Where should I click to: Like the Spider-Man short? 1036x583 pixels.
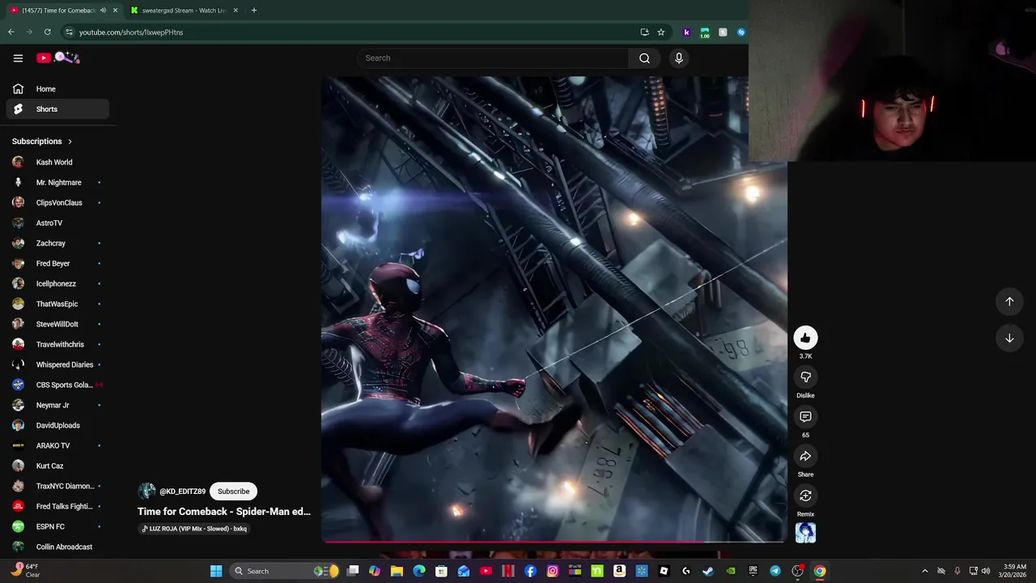(x=805, y=338)
